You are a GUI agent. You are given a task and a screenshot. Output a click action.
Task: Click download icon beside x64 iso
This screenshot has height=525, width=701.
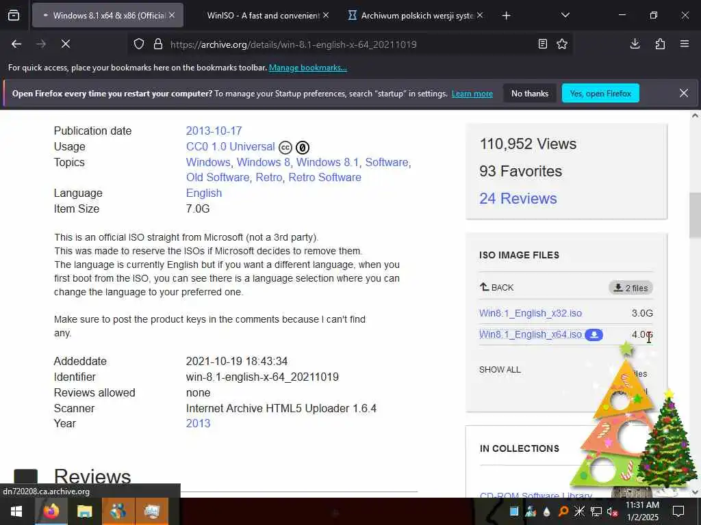point(594,335)
